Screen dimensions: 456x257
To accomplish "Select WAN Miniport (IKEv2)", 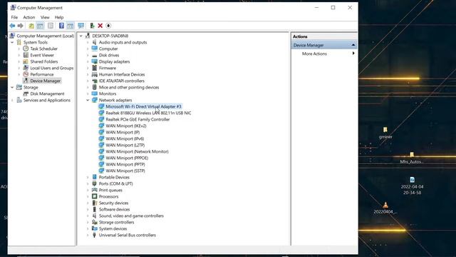I will coord(126,126).
